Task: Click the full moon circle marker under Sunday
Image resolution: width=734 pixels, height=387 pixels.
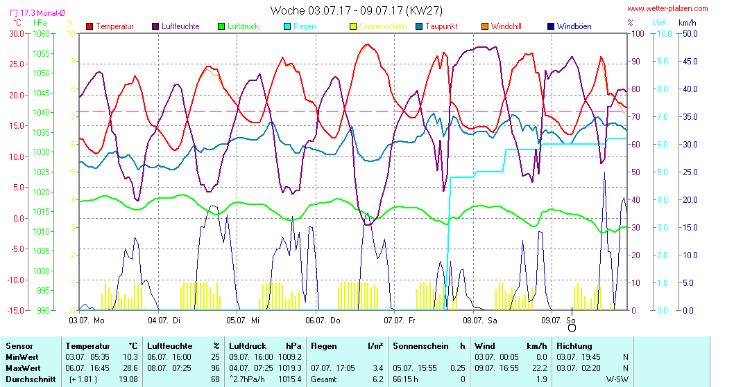Action: tap(572, 328)
